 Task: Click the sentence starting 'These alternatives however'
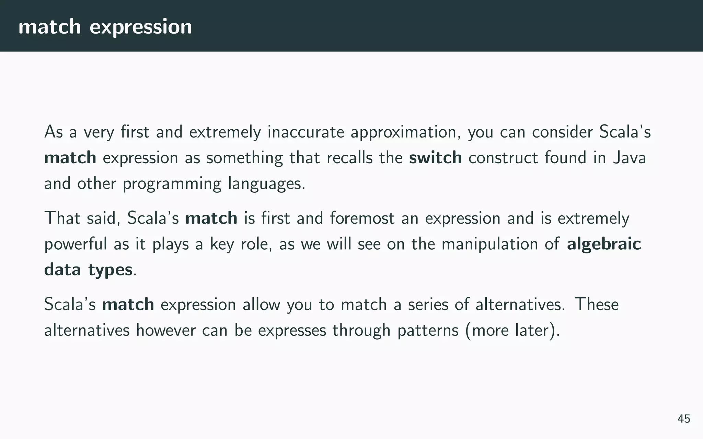[596, 305]
